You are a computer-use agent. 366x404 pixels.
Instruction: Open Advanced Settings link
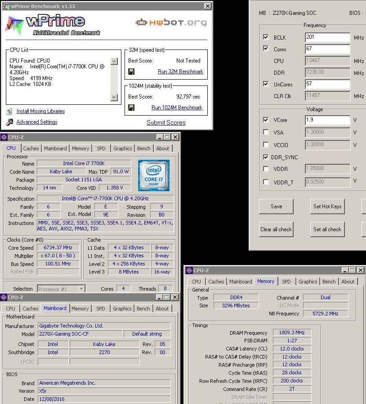point(37,122)
